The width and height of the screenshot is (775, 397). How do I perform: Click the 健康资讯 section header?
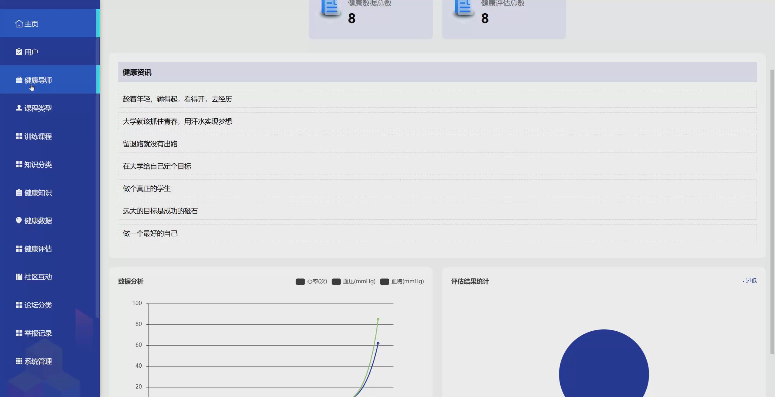tap(437, 72)
